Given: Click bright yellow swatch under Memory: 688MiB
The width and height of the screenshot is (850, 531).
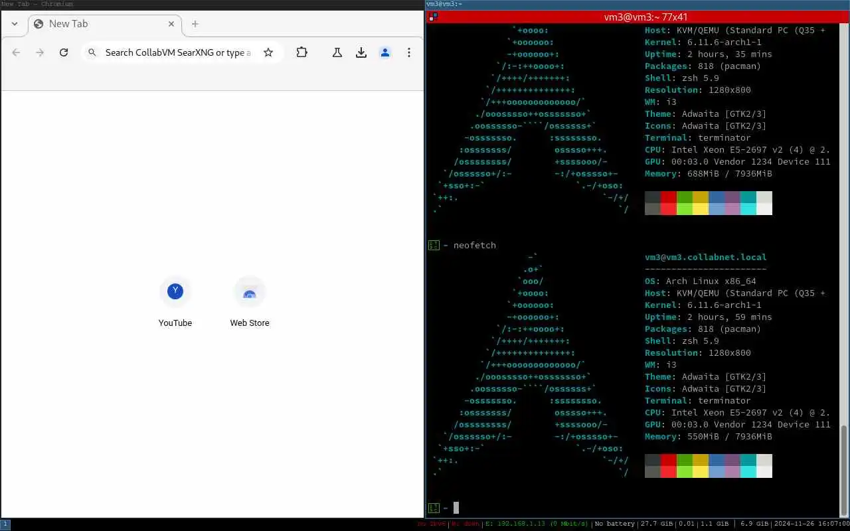Looking at the screenshot, I should point(701,209).
